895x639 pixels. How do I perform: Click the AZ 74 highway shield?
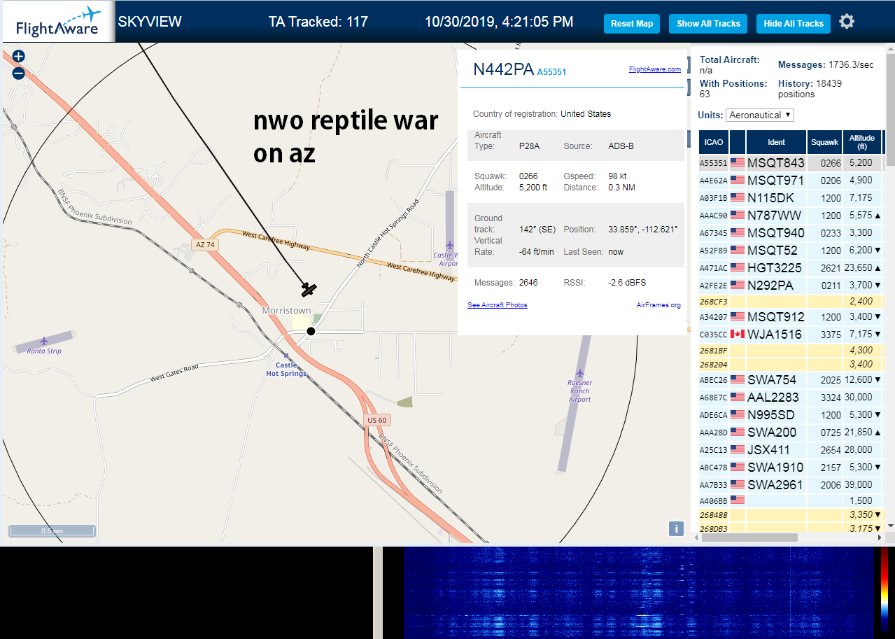(204, 245)
